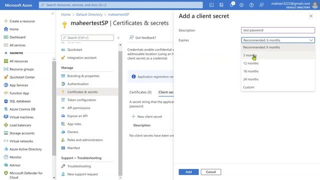
Task: Click New client secret
Action: pos(147,116)
